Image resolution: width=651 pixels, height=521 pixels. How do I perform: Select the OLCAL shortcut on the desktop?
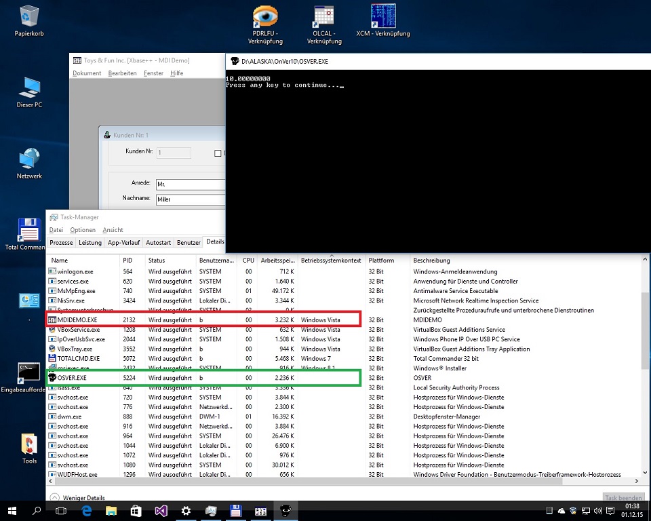point(324,24)
